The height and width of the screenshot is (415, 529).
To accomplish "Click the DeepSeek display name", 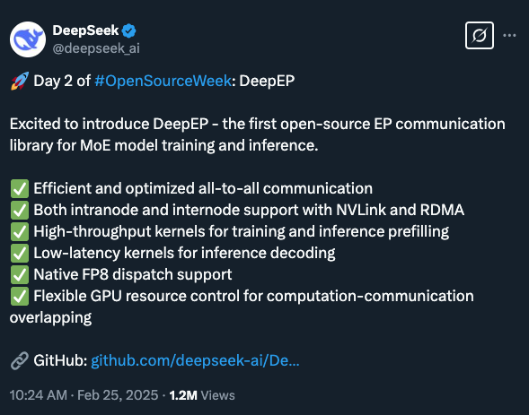I will (x=85, y=30).
